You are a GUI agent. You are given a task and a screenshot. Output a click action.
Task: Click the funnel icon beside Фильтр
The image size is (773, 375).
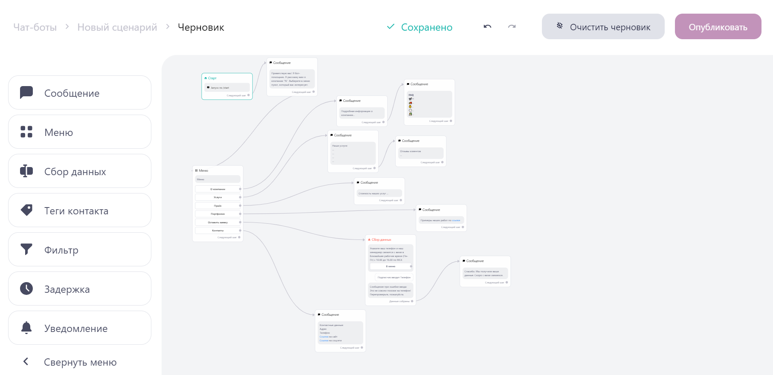pos(26,249)
